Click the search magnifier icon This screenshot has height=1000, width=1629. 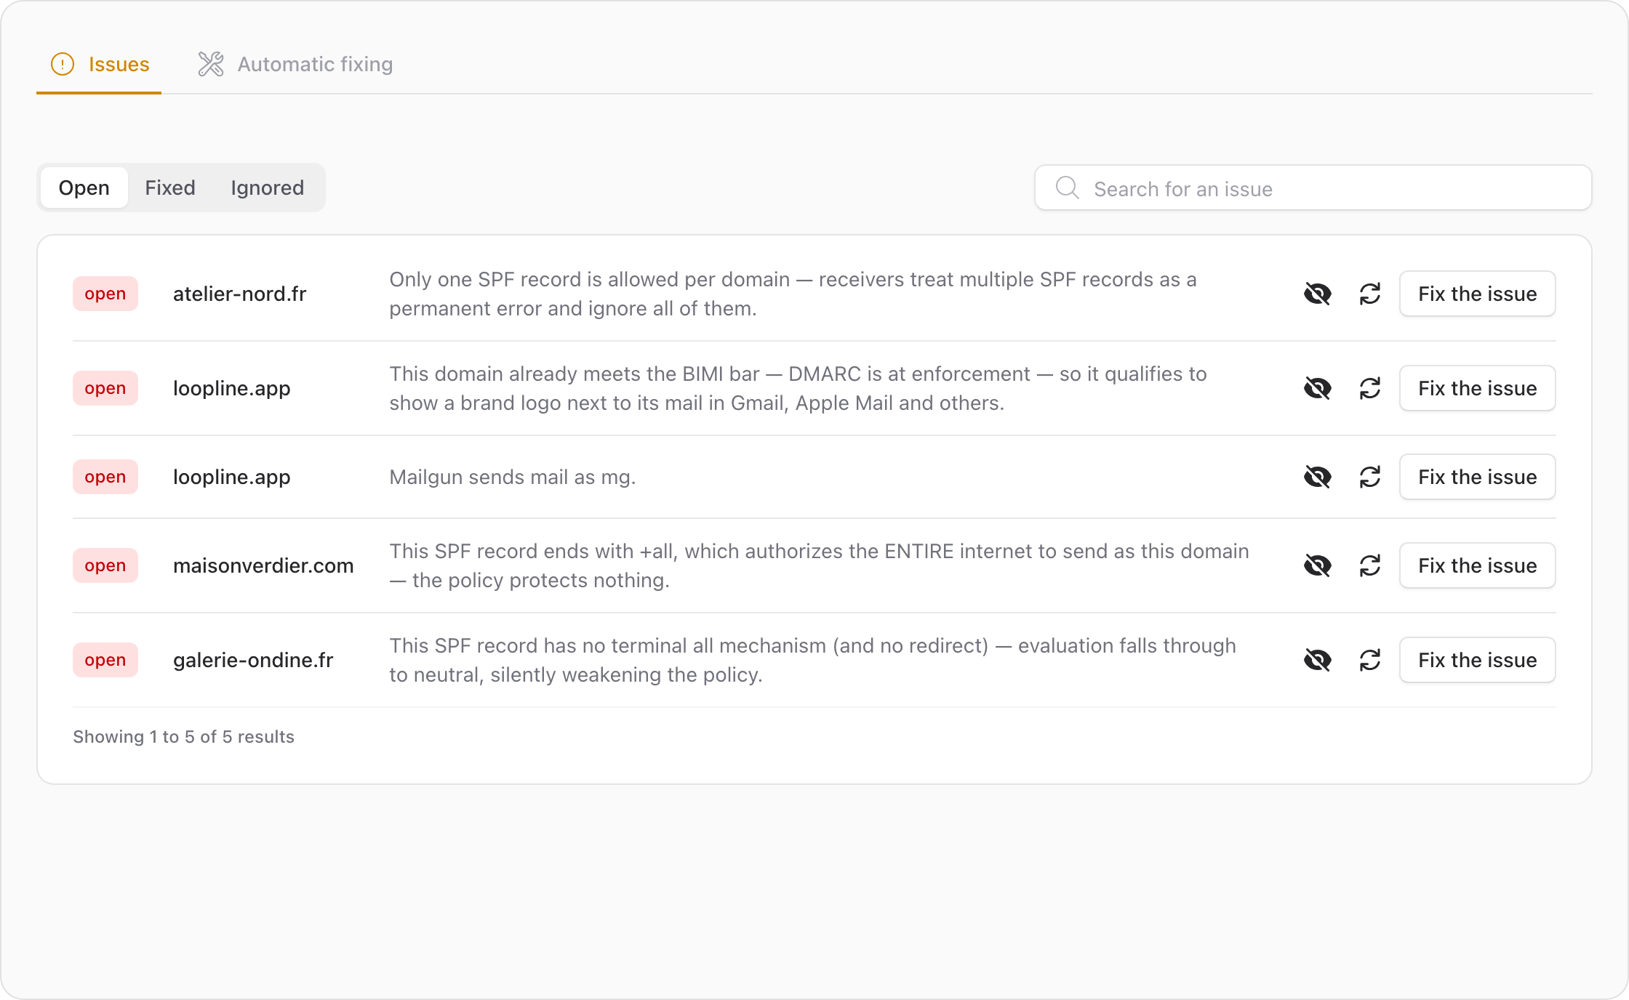click(x=1067, y=187)
